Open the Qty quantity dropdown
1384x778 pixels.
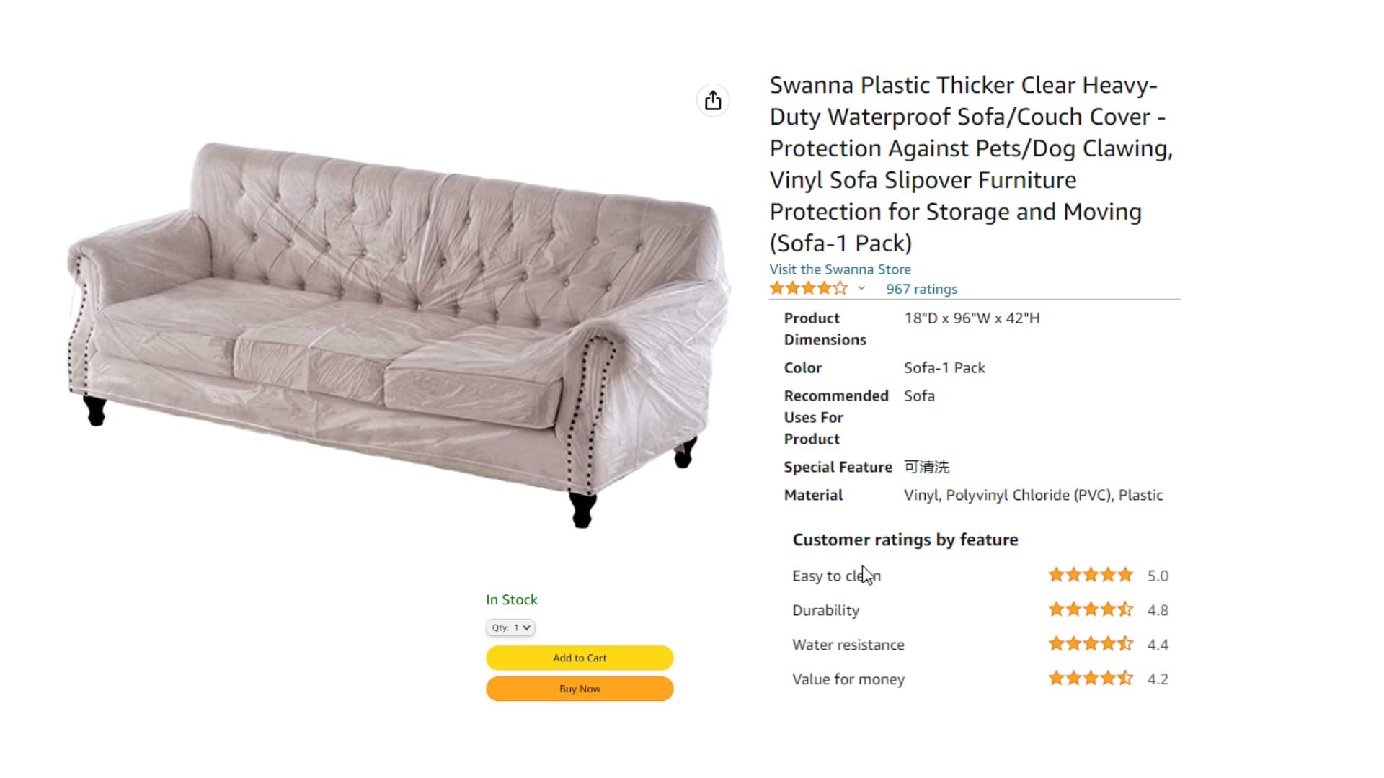(510, 627)
